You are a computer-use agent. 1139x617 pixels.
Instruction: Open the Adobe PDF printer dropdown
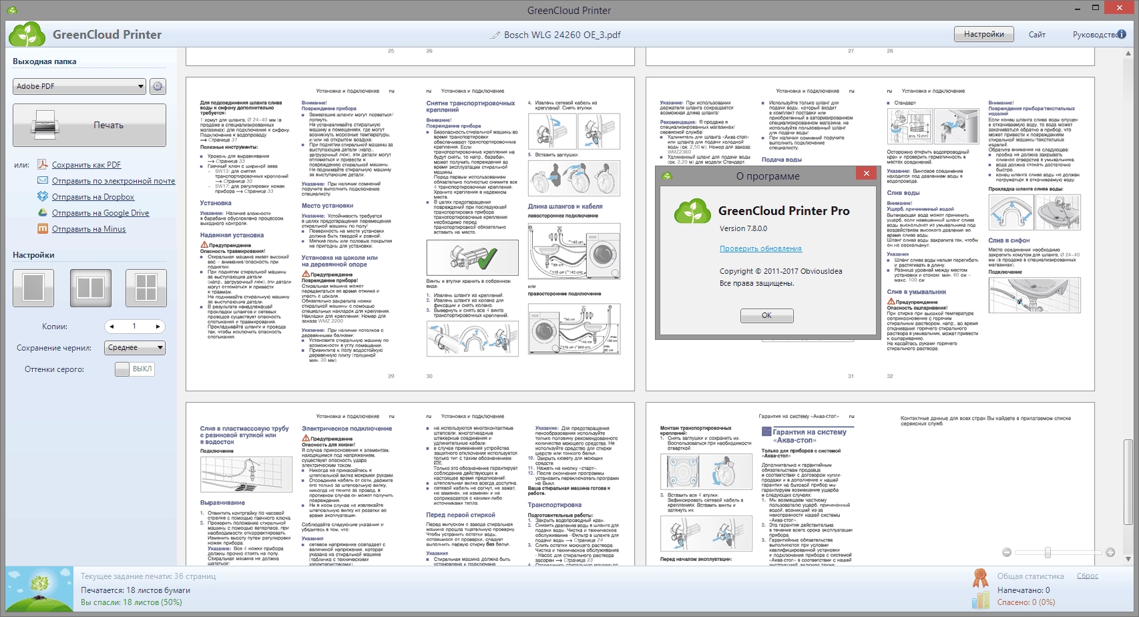(x=79, y=86)
